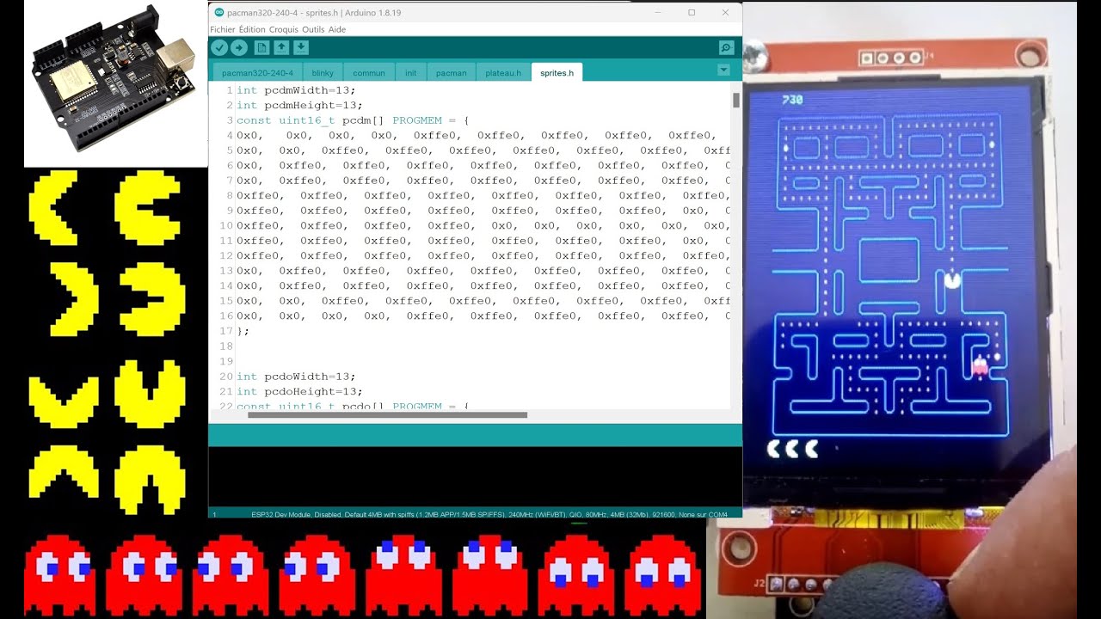Switch to the init tab

pos(410,73)
